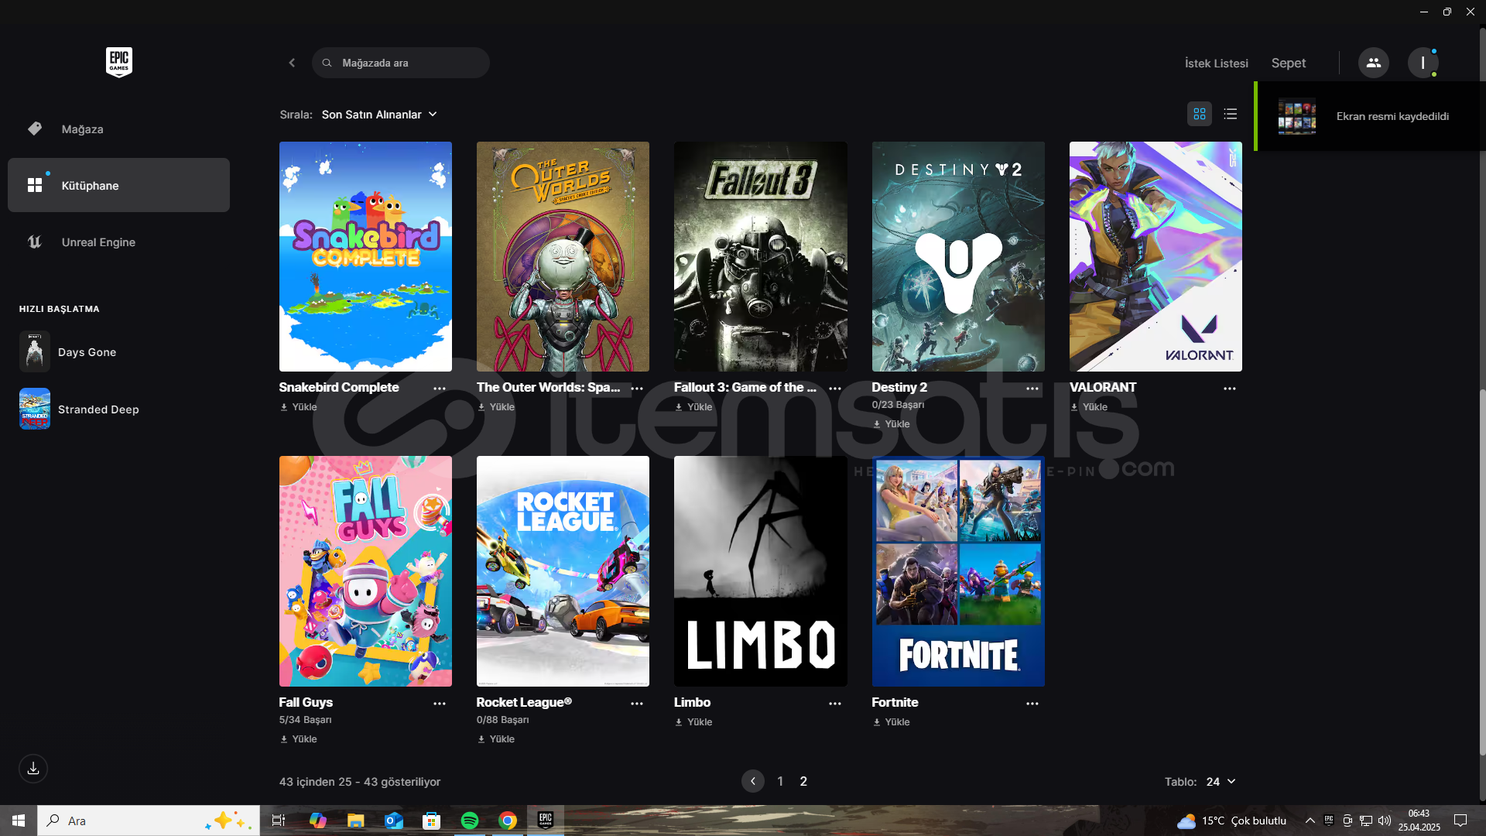
Task: Show hidden system tray icons
Action: point(1310,821)
